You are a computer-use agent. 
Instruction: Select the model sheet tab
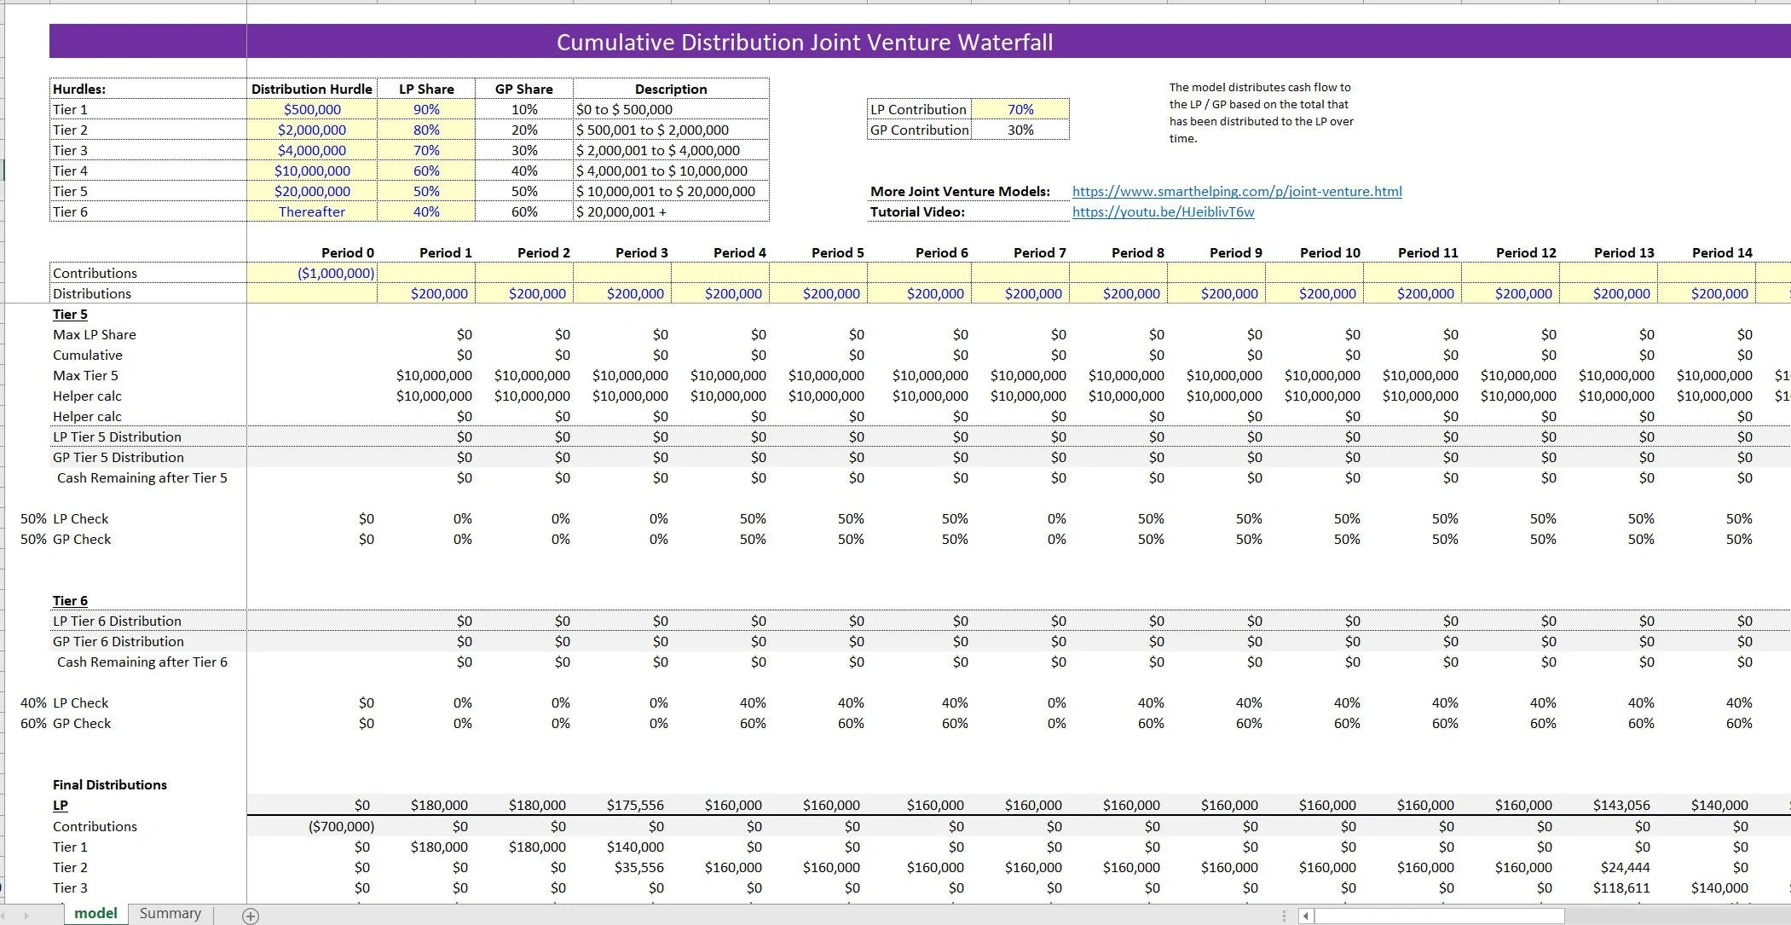(x=95, y=913)
